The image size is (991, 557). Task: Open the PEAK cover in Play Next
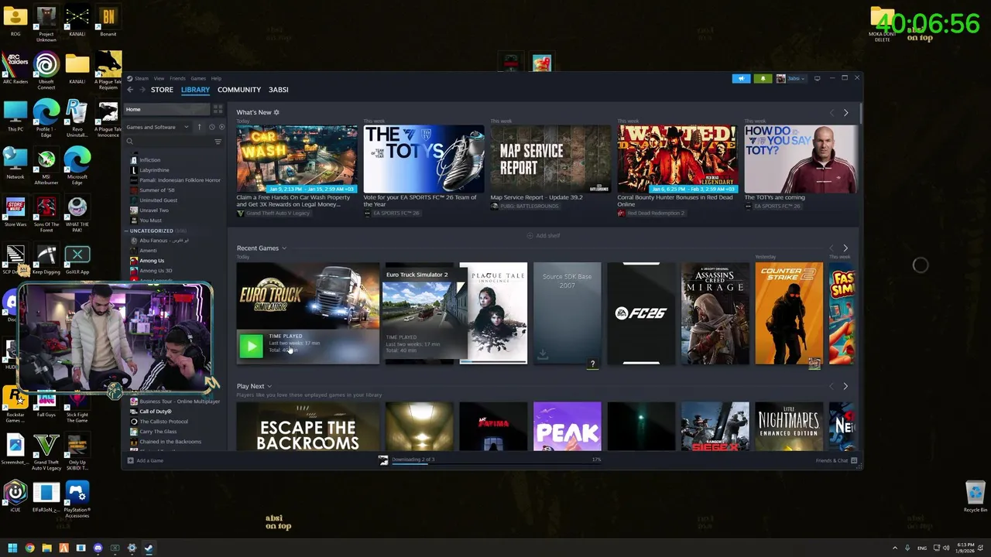[x=567, y=426]
